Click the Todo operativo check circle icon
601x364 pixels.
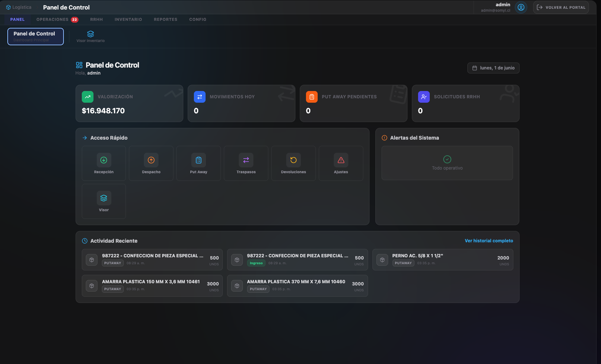pyautogui.click(x=447, y=159)
